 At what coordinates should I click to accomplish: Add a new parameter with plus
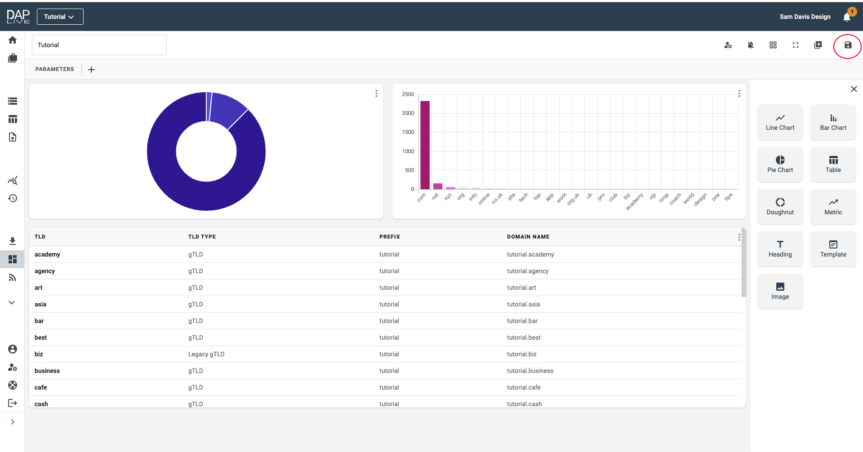91,70
